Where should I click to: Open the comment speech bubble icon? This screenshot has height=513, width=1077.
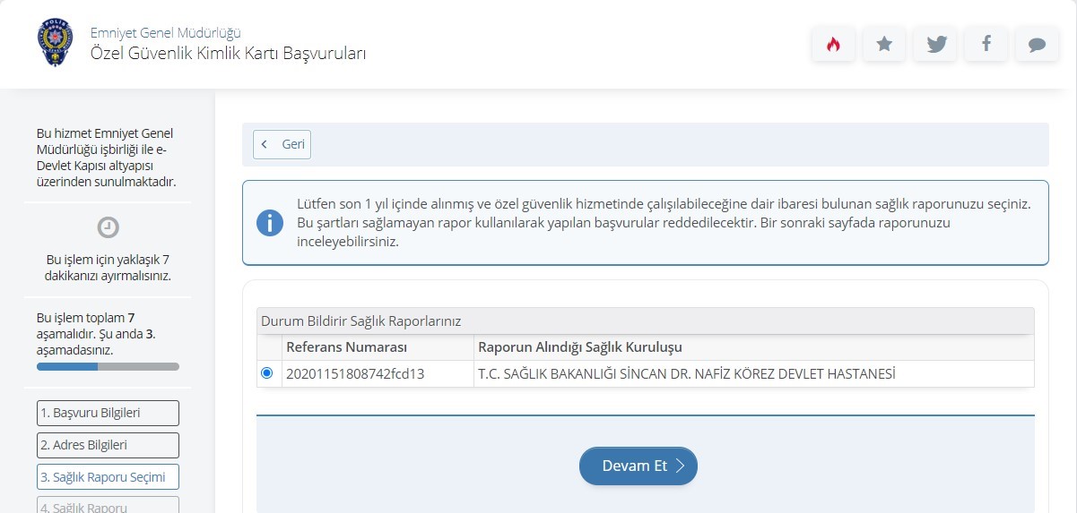point(1038,44)
